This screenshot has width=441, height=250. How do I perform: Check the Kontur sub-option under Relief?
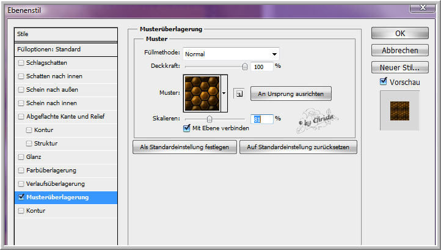[x=29, y=130]
